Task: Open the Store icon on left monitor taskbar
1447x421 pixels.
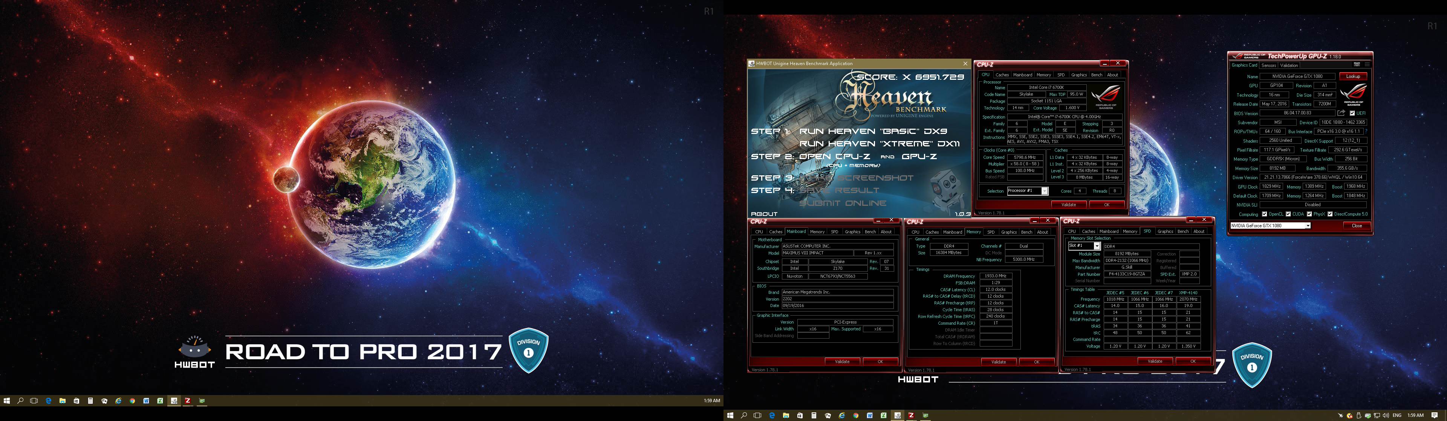Action: tap(76, 401)
